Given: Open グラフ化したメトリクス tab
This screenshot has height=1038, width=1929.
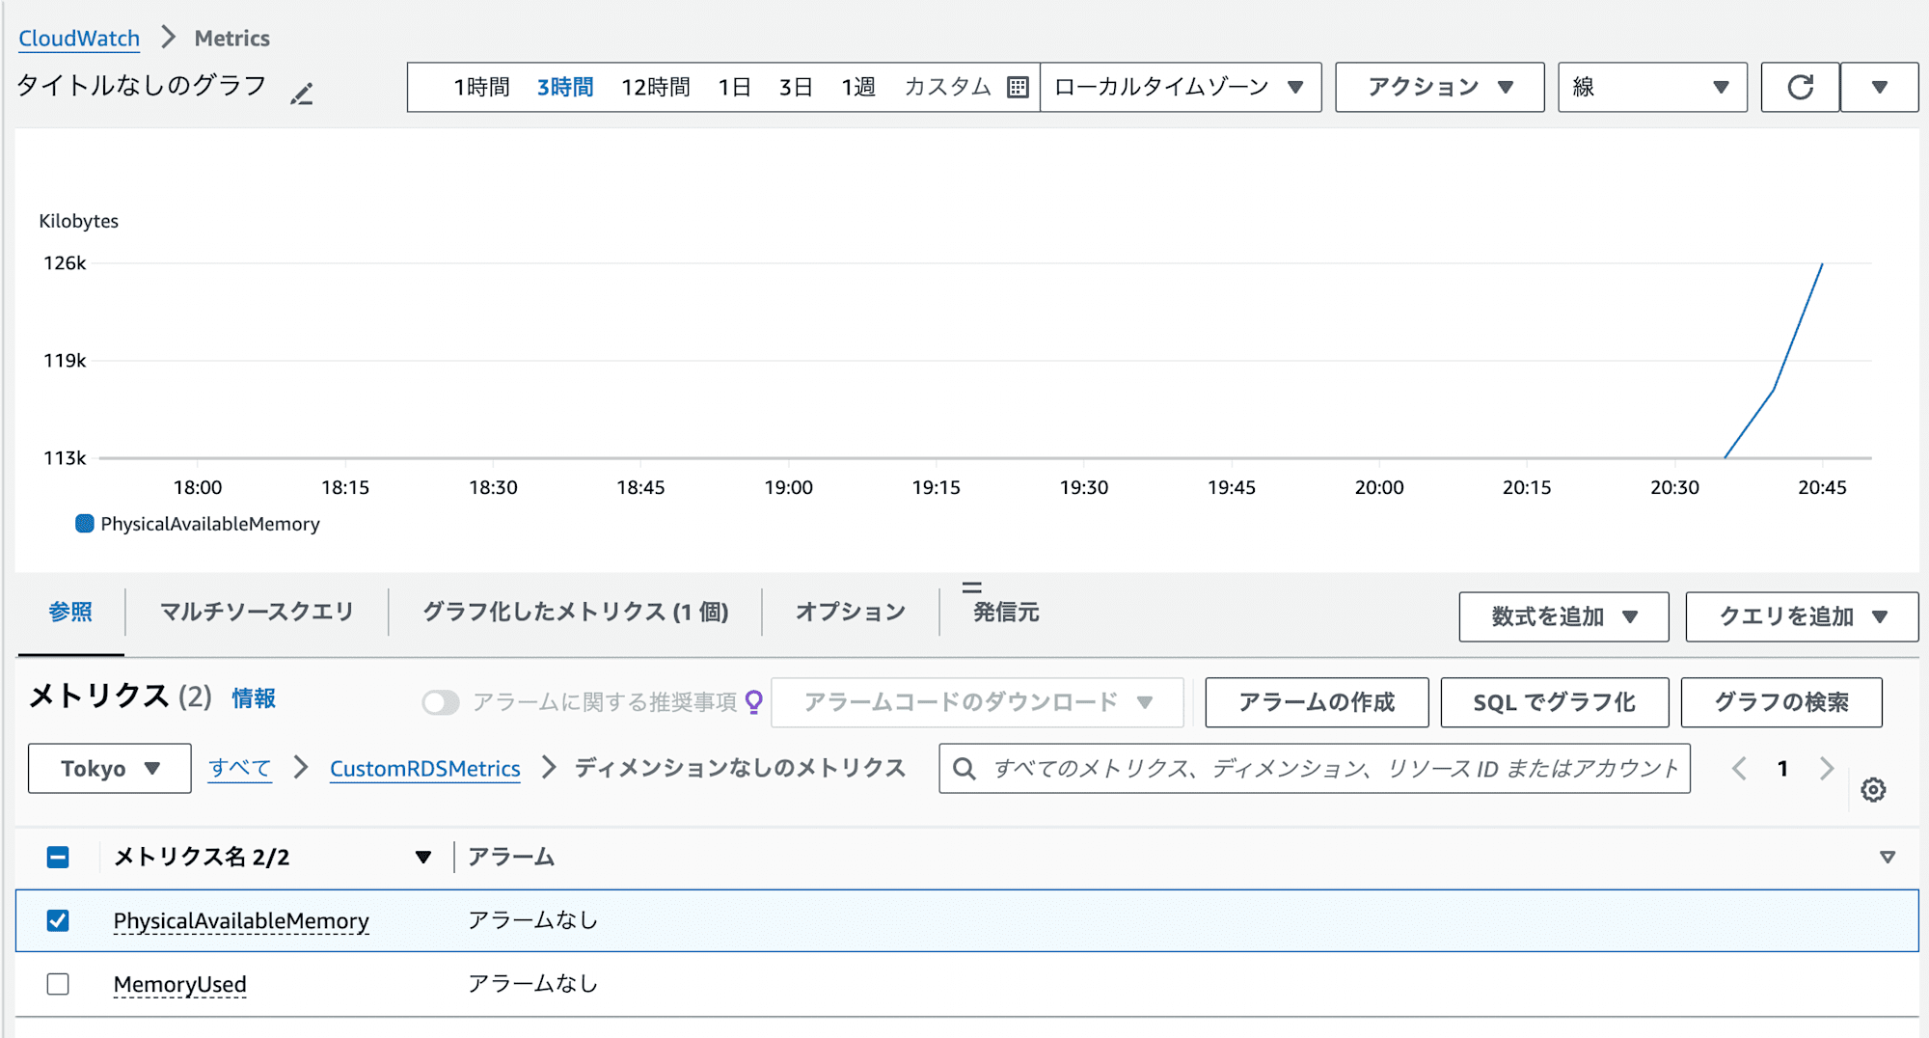Looking at the screenshot, I should [576, 612].
